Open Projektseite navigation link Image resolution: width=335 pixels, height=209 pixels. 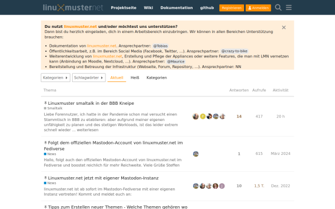(x=123, y=8)
